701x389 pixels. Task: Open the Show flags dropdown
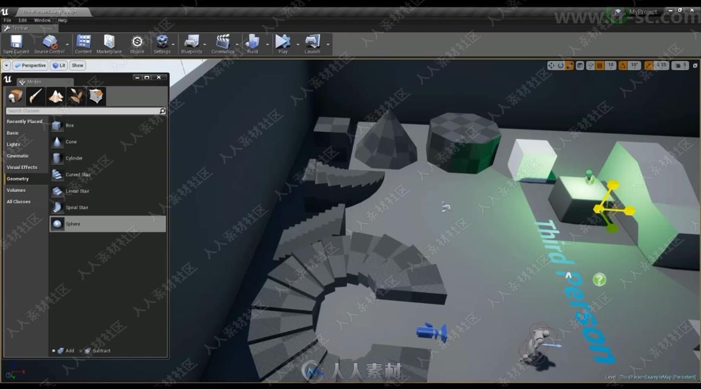pos(77,65)
